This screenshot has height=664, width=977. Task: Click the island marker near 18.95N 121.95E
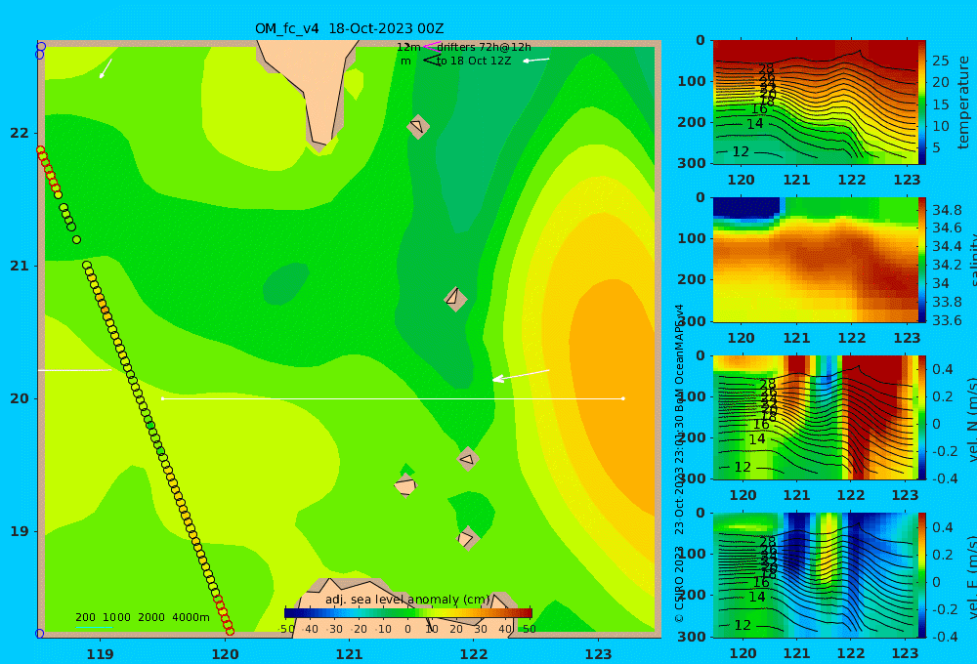point(467,538)
